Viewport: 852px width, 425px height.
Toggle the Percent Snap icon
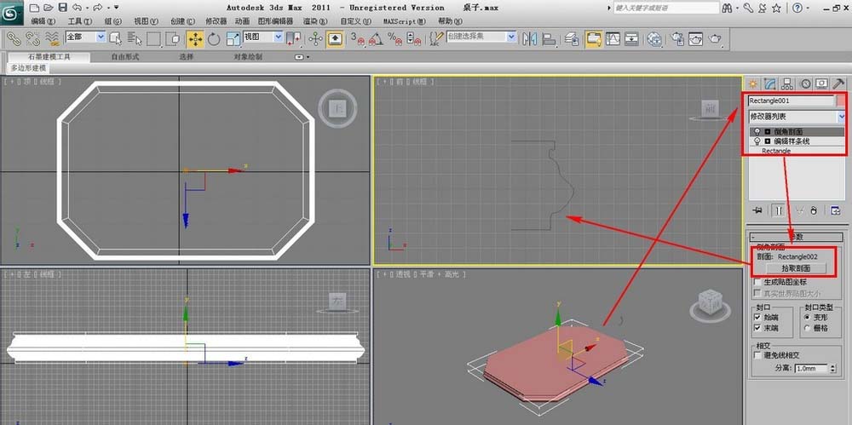pyautogui.click(x=395, y=38)
